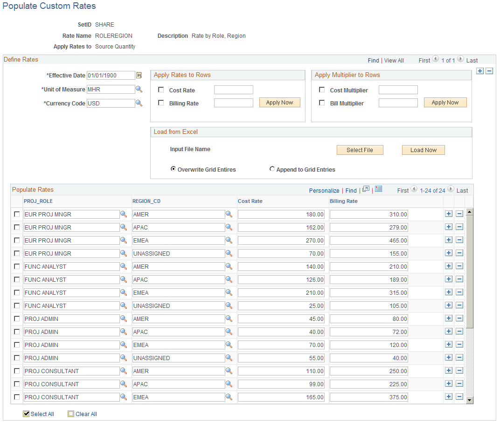Check the Billing Rate checkbox
500x424 pixels.
pyautogui.click(x=161, y=103)
